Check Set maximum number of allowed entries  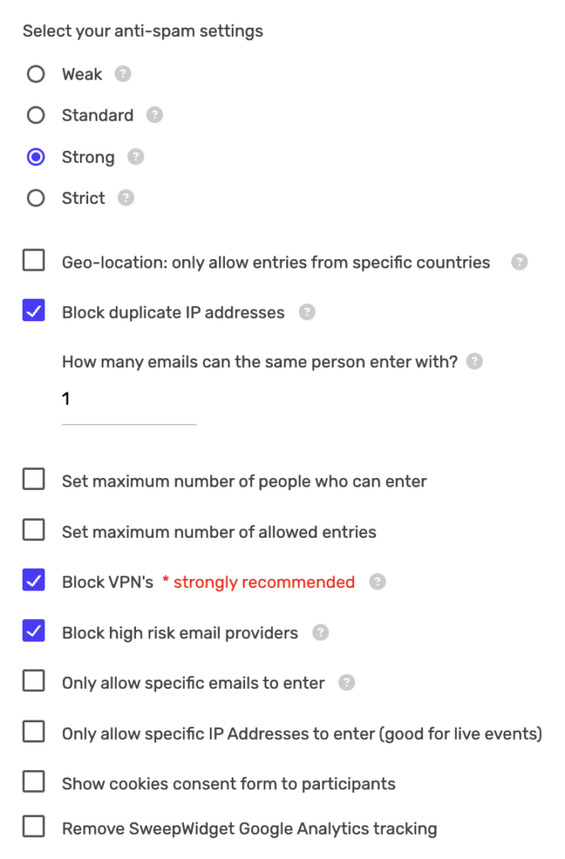tap(34, 530)
